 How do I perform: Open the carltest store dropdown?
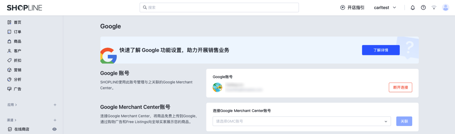click(385, 8)
